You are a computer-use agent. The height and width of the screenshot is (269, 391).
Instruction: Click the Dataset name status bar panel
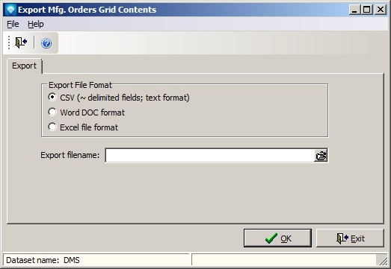click(x=96, y=260)
